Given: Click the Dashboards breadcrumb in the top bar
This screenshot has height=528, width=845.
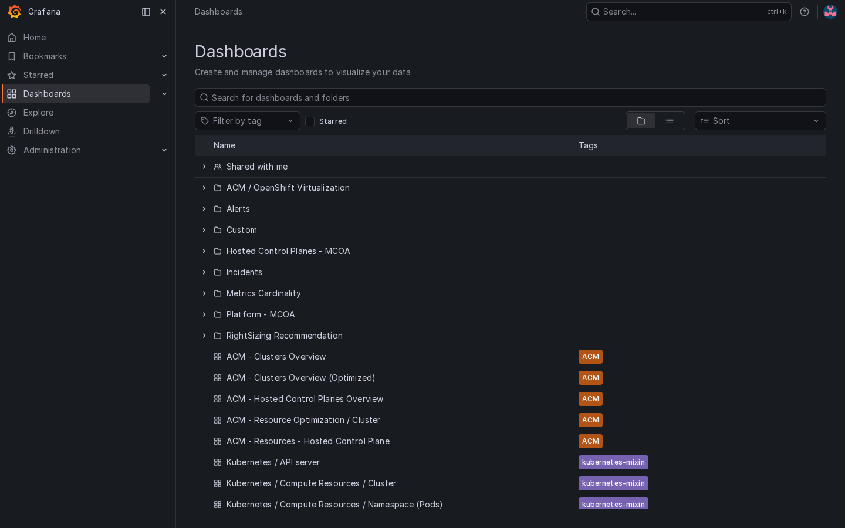Looking at the screenshot, I should point(218,12).
